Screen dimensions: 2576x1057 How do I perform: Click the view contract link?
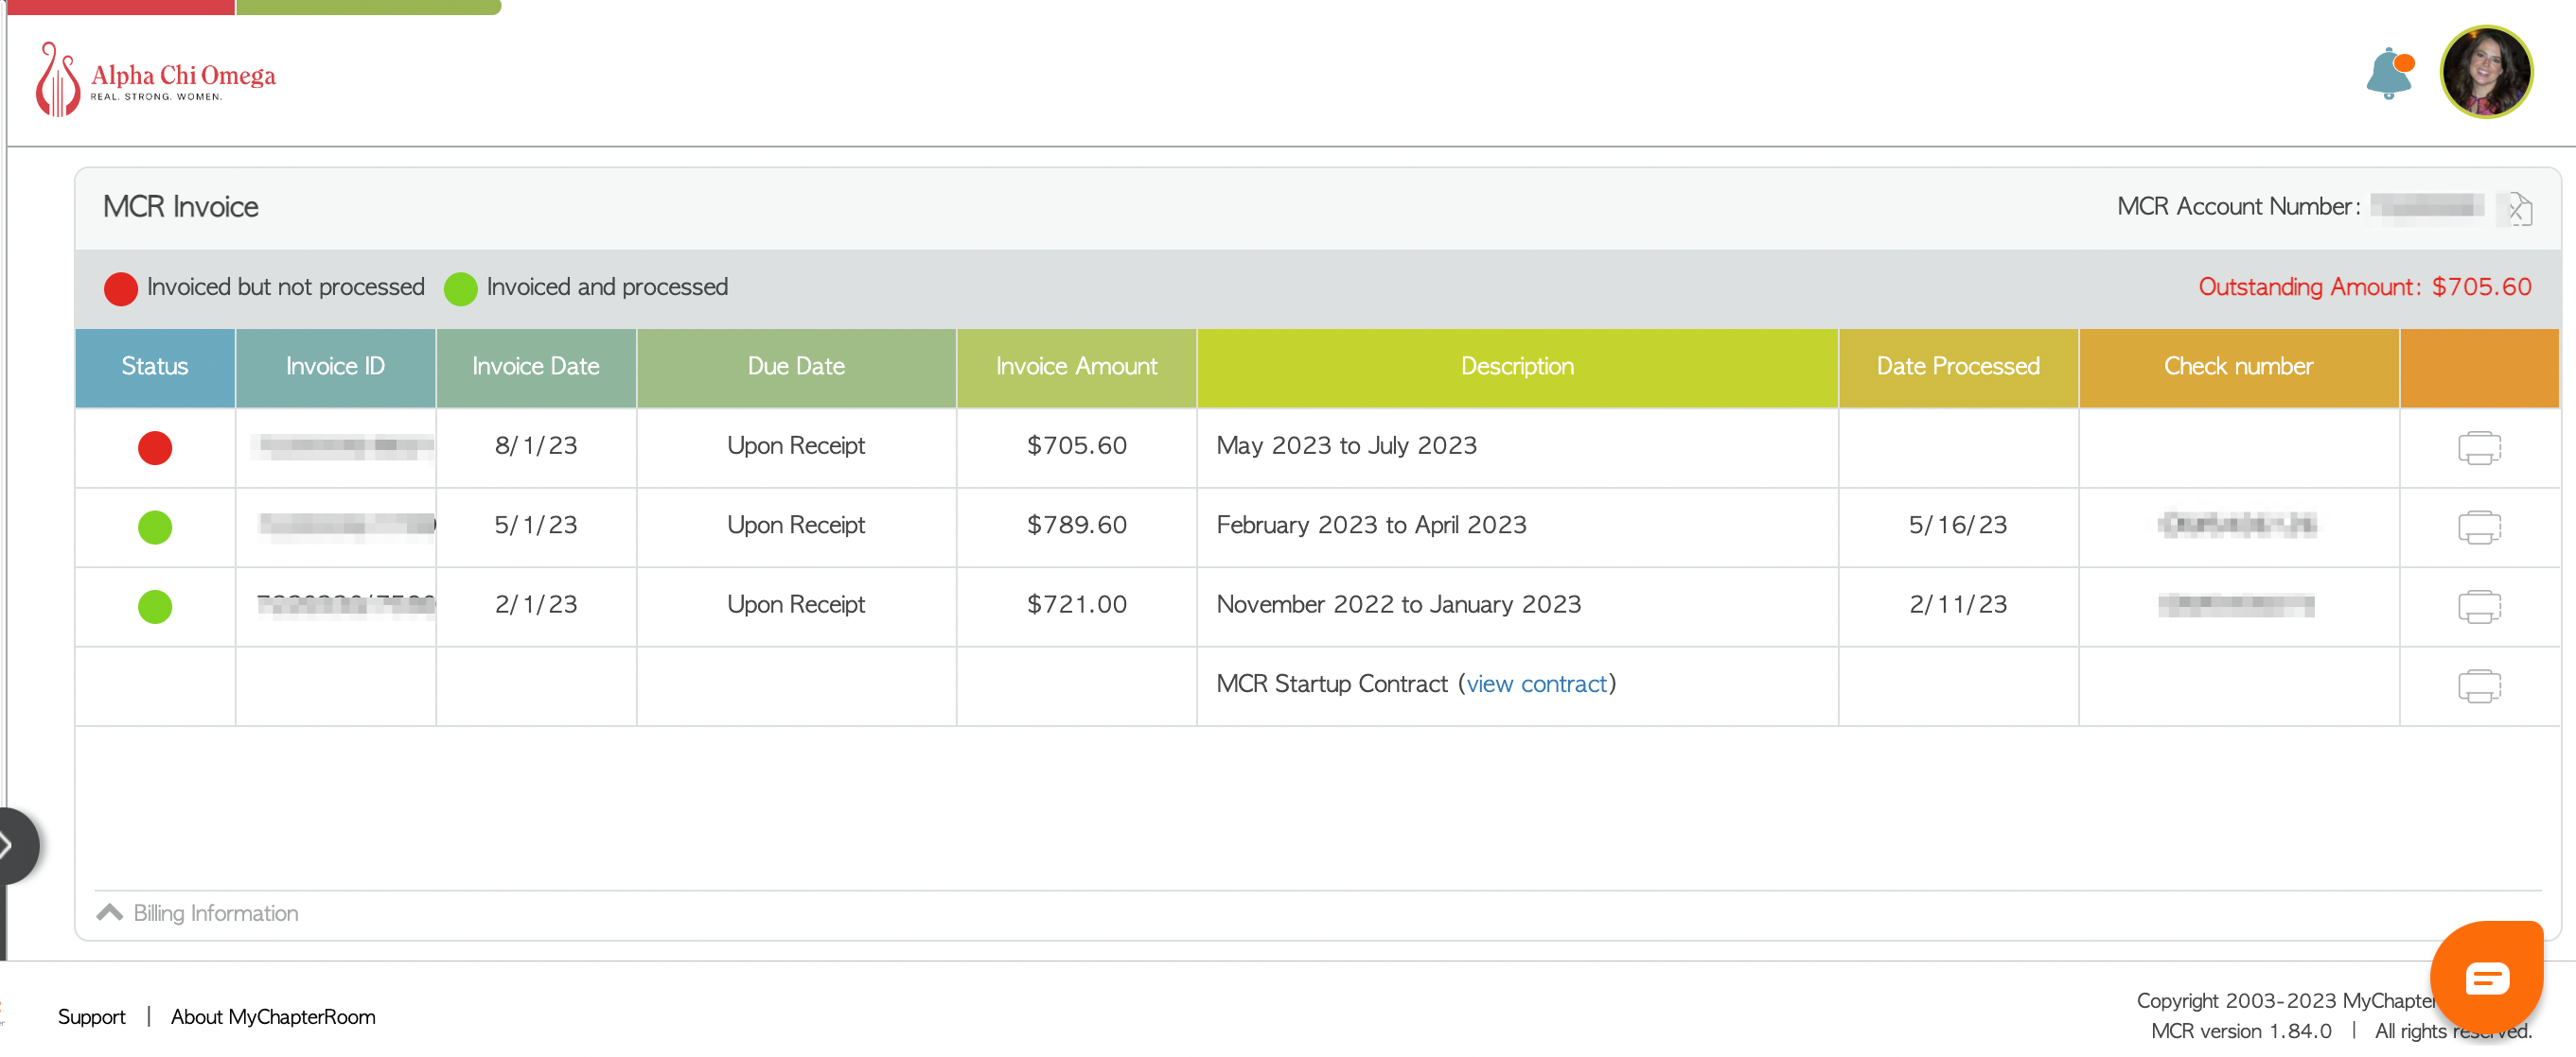click(x=1535, y=684)
